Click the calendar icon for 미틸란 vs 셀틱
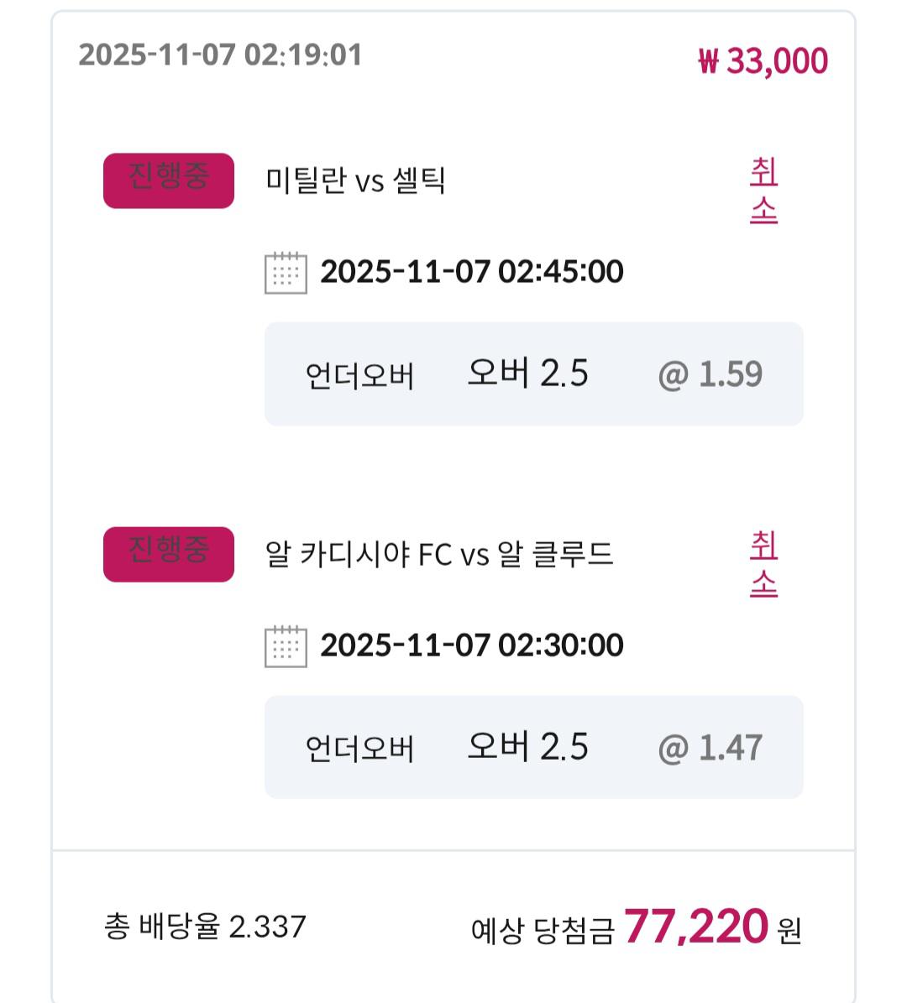 [x=286, y=272]
